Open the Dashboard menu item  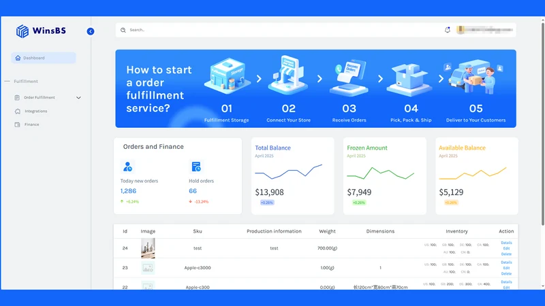44,58
